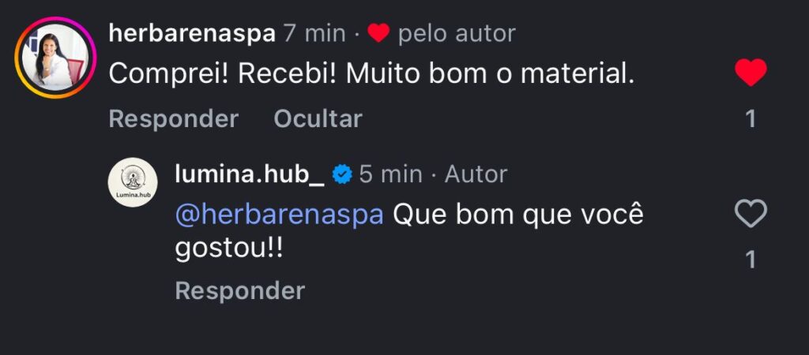Click the "7 min" comment timestamp
Screen dimensions: 809x355
pos(314,33)
